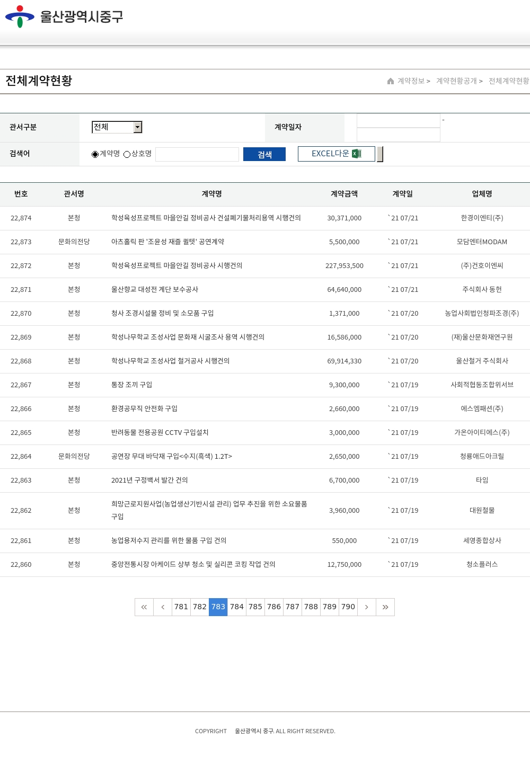Screen dimensions: 530x765
Task: Click the search keyword text box
Action: coord(197,154)
